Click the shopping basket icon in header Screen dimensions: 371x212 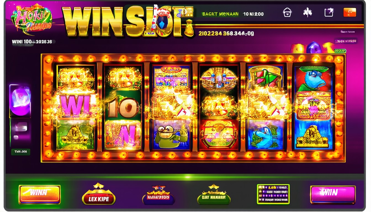coord(287,12)
